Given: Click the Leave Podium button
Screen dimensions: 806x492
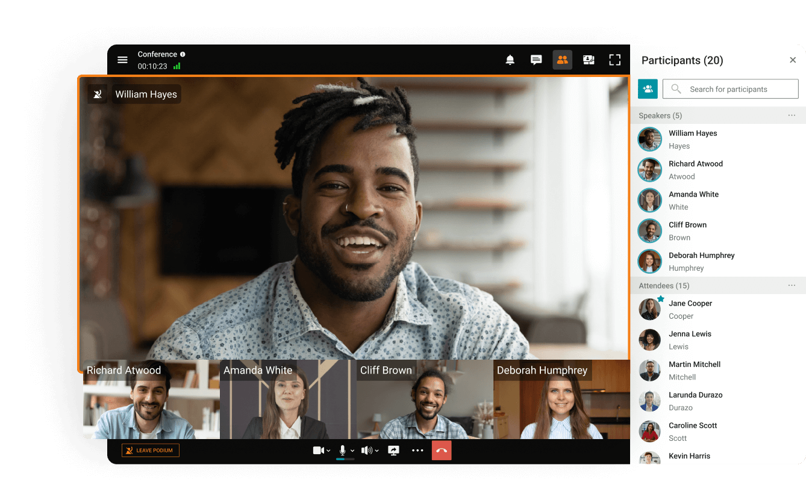Looking at the screenshot, I should pos(151,450).
